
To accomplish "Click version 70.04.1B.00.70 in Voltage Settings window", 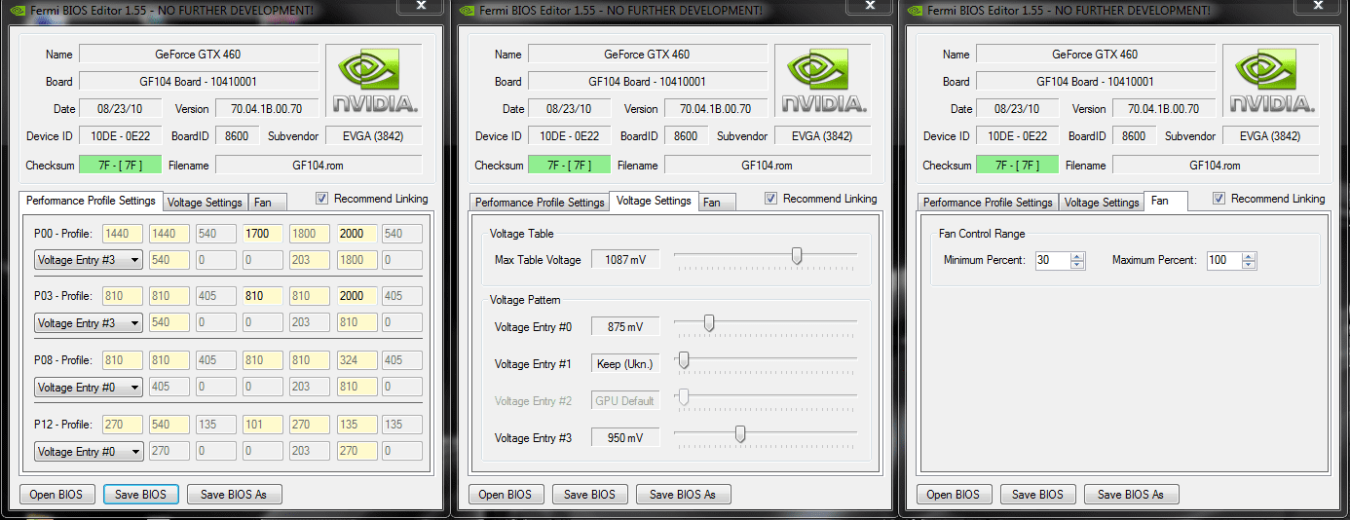I will (716, 109).
